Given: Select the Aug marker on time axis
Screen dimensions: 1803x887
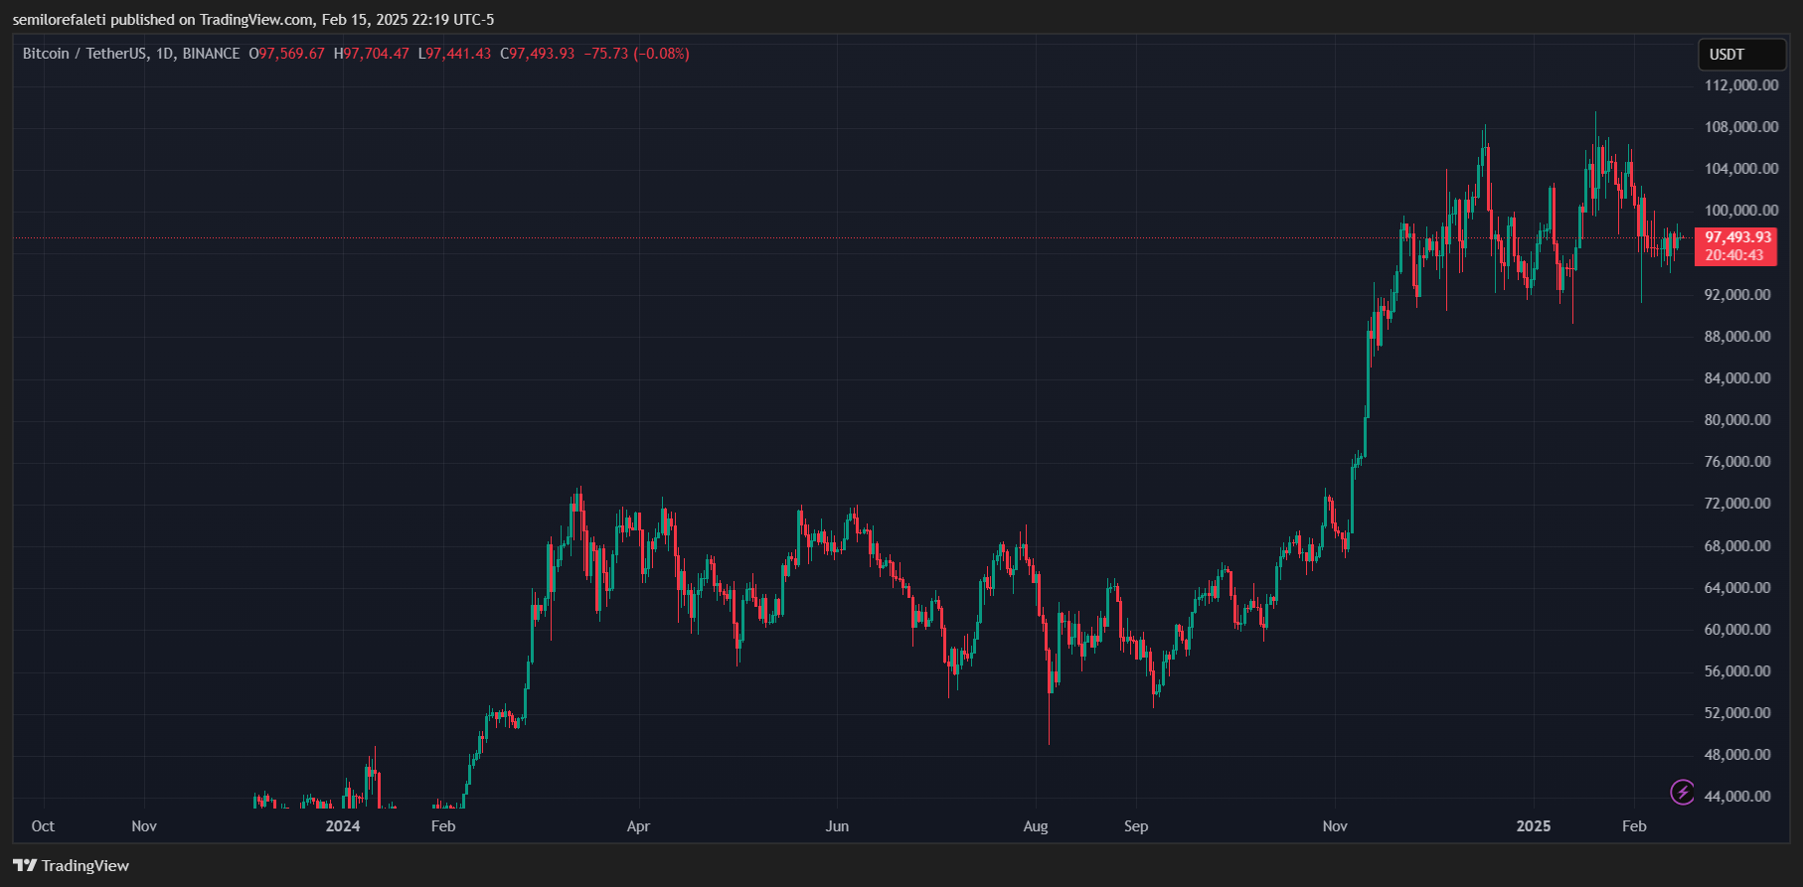Looking at the screenshot, I should [x=1036, y=826].
